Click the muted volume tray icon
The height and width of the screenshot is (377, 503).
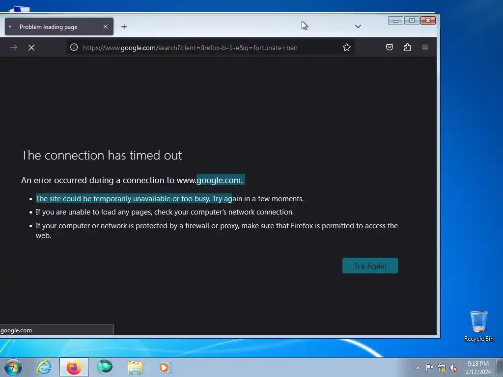(x=453, y=368)
